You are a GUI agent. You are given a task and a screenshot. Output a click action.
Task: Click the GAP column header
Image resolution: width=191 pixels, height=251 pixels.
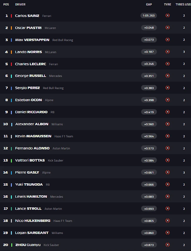[x=149, y=4]
